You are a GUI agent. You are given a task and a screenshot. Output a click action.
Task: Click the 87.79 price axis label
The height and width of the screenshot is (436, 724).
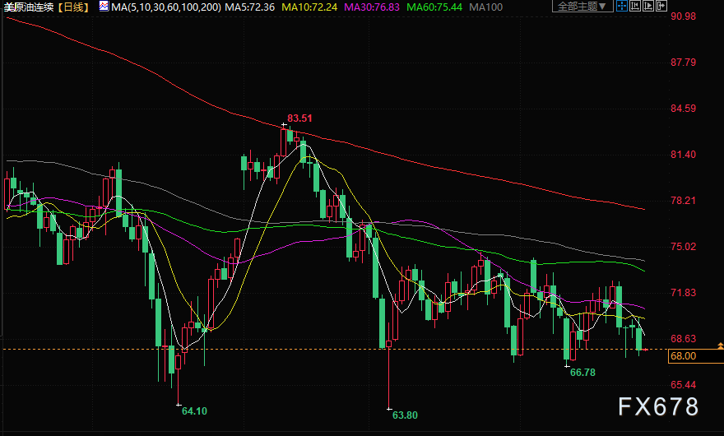pyautogui.click(x=684, y=63)
